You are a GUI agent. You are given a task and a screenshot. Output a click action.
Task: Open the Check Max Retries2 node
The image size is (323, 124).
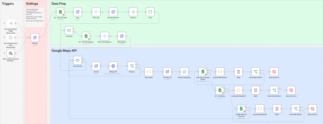point(274,90)
